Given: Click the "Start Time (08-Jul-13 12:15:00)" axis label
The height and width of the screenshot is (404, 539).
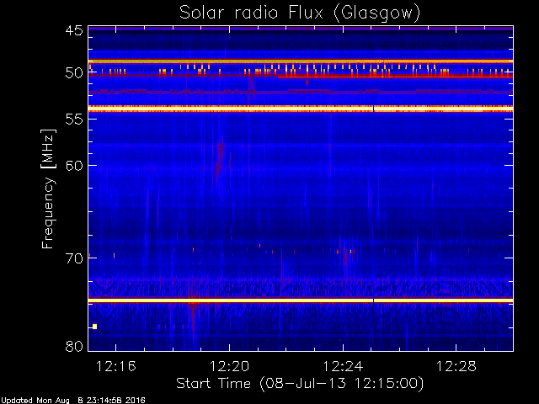Looking at the screenshot, I should (300, 384).
